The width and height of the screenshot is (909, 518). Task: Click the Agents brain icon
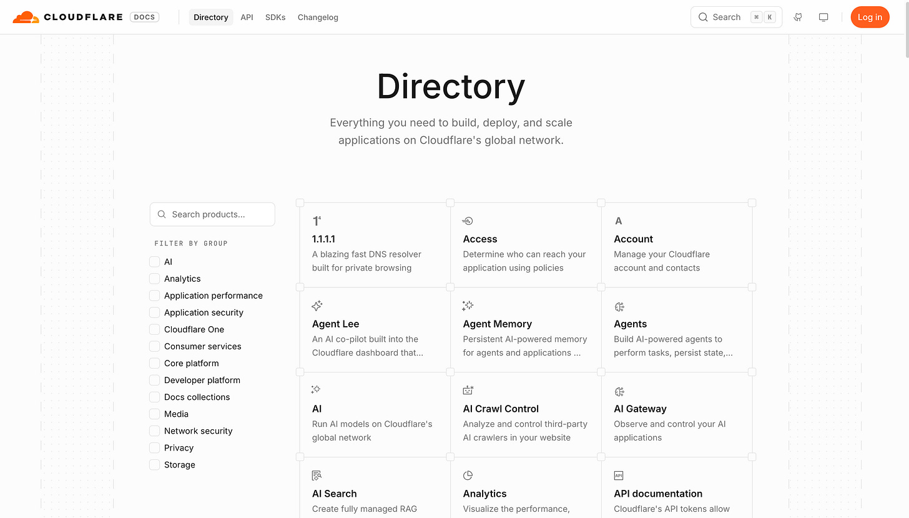[619, 306]
